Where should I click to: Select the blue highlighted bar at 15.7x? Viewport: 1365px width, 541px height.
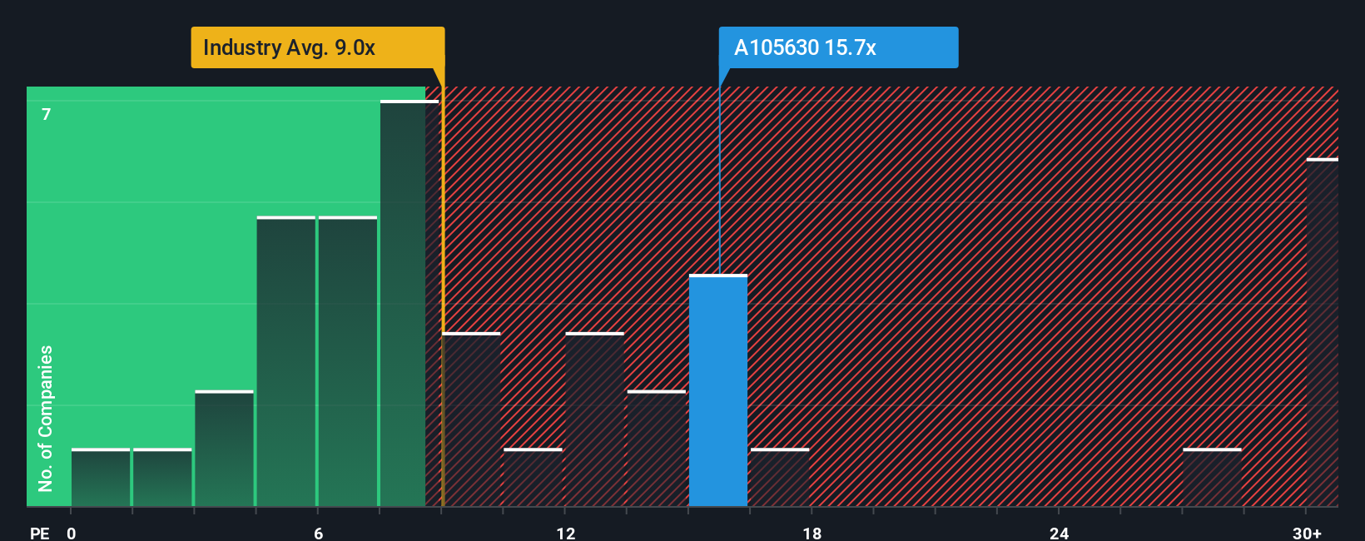pos(718,390)
